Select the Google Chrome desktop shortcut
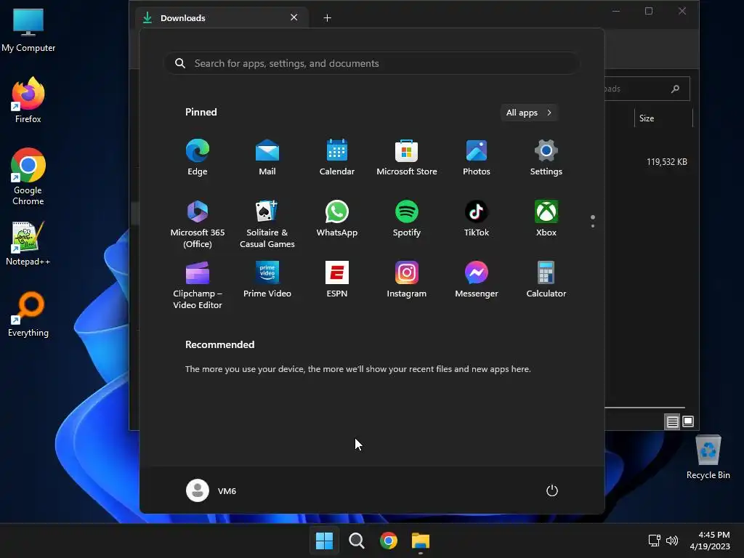The width and height of the screenshot is (744, 558). coord(28,177)
